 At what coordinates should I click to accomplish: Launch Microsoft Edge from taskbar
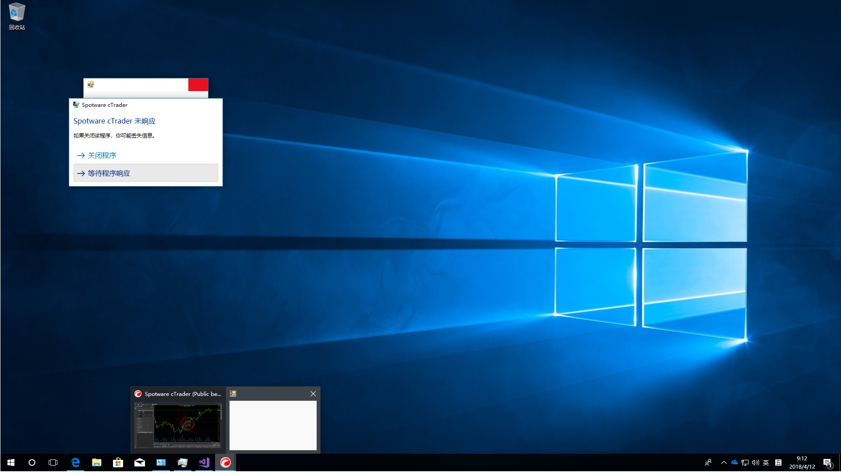click(75, 462)
